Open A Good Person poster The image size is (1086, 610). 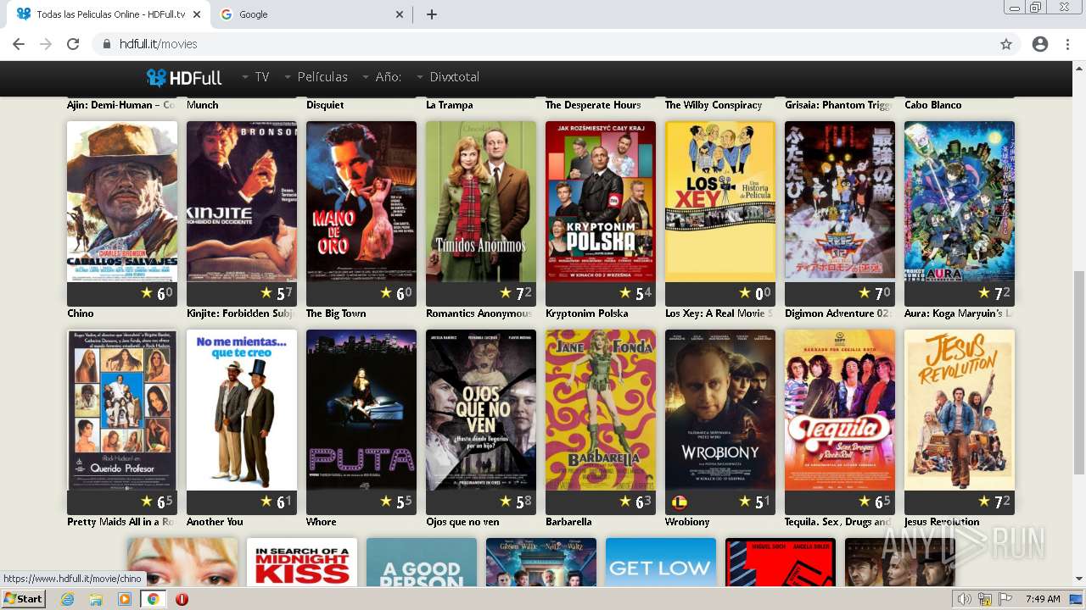tap(422, 563)
